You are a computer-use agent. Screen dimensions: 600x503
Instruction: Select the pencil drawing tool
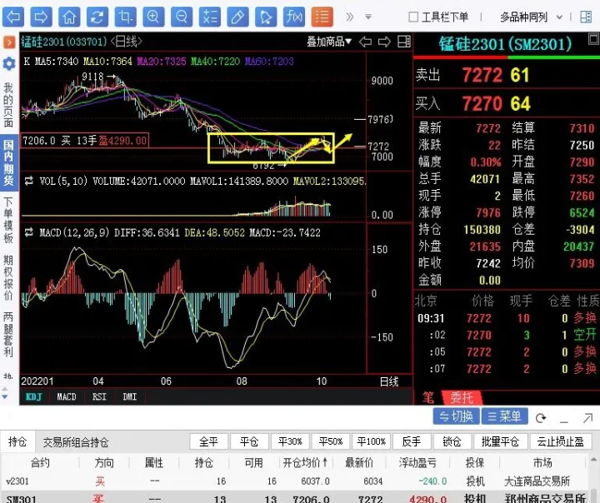[237, 17]
